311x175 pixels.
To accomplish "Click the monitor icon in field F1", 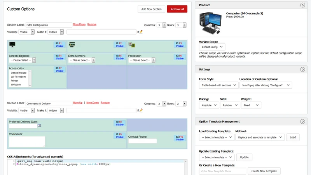I will click(x=12, y=44).
